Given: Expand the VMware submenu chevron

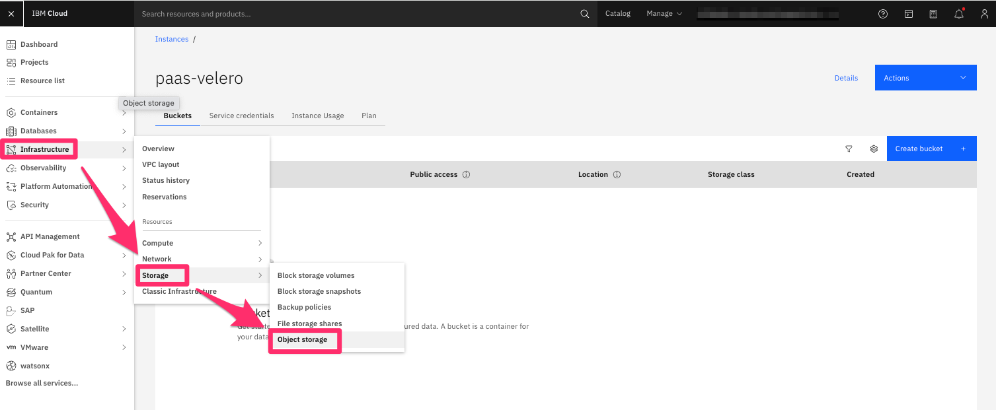Looking at the screenshot, I should pyautogui.click(x=124, y=347).
